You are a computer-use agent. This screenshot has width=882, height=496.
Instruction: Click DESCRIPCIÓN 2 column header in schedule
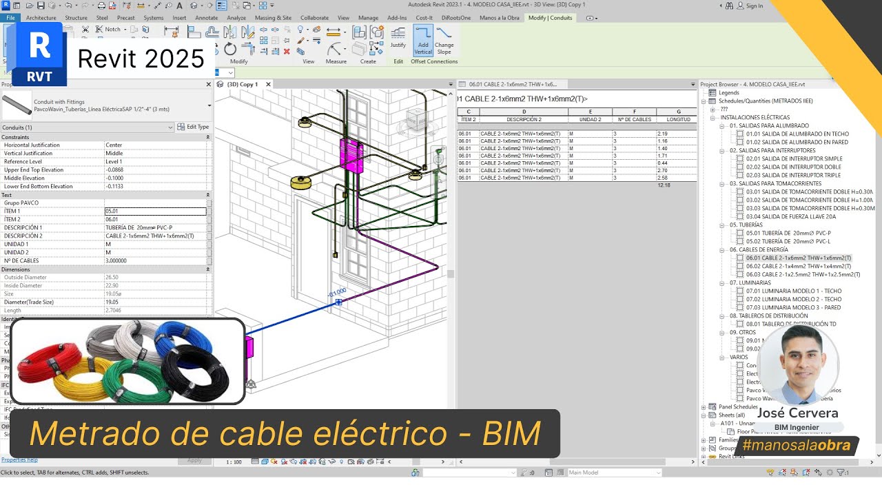[x=524, y=118]
